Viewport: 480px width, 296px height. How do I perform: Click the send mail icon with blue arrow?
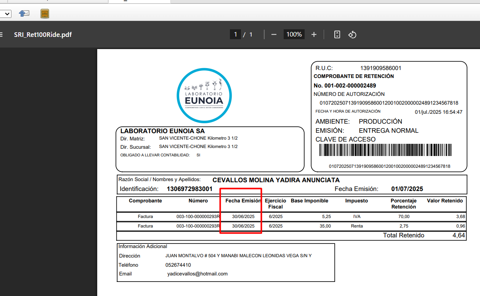(24, 14)
